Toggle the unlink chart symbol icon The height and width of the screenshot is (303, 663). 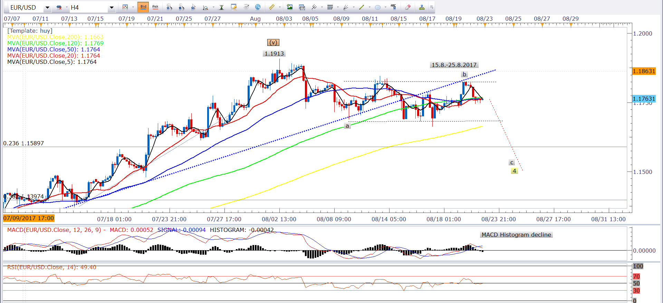(x=59, y=7)
